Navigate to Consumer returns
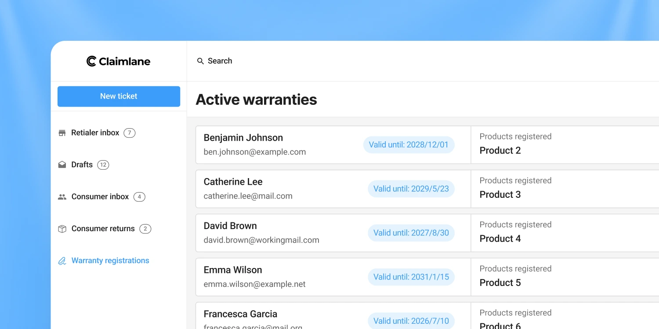659x329 pixels. point(103,229)
